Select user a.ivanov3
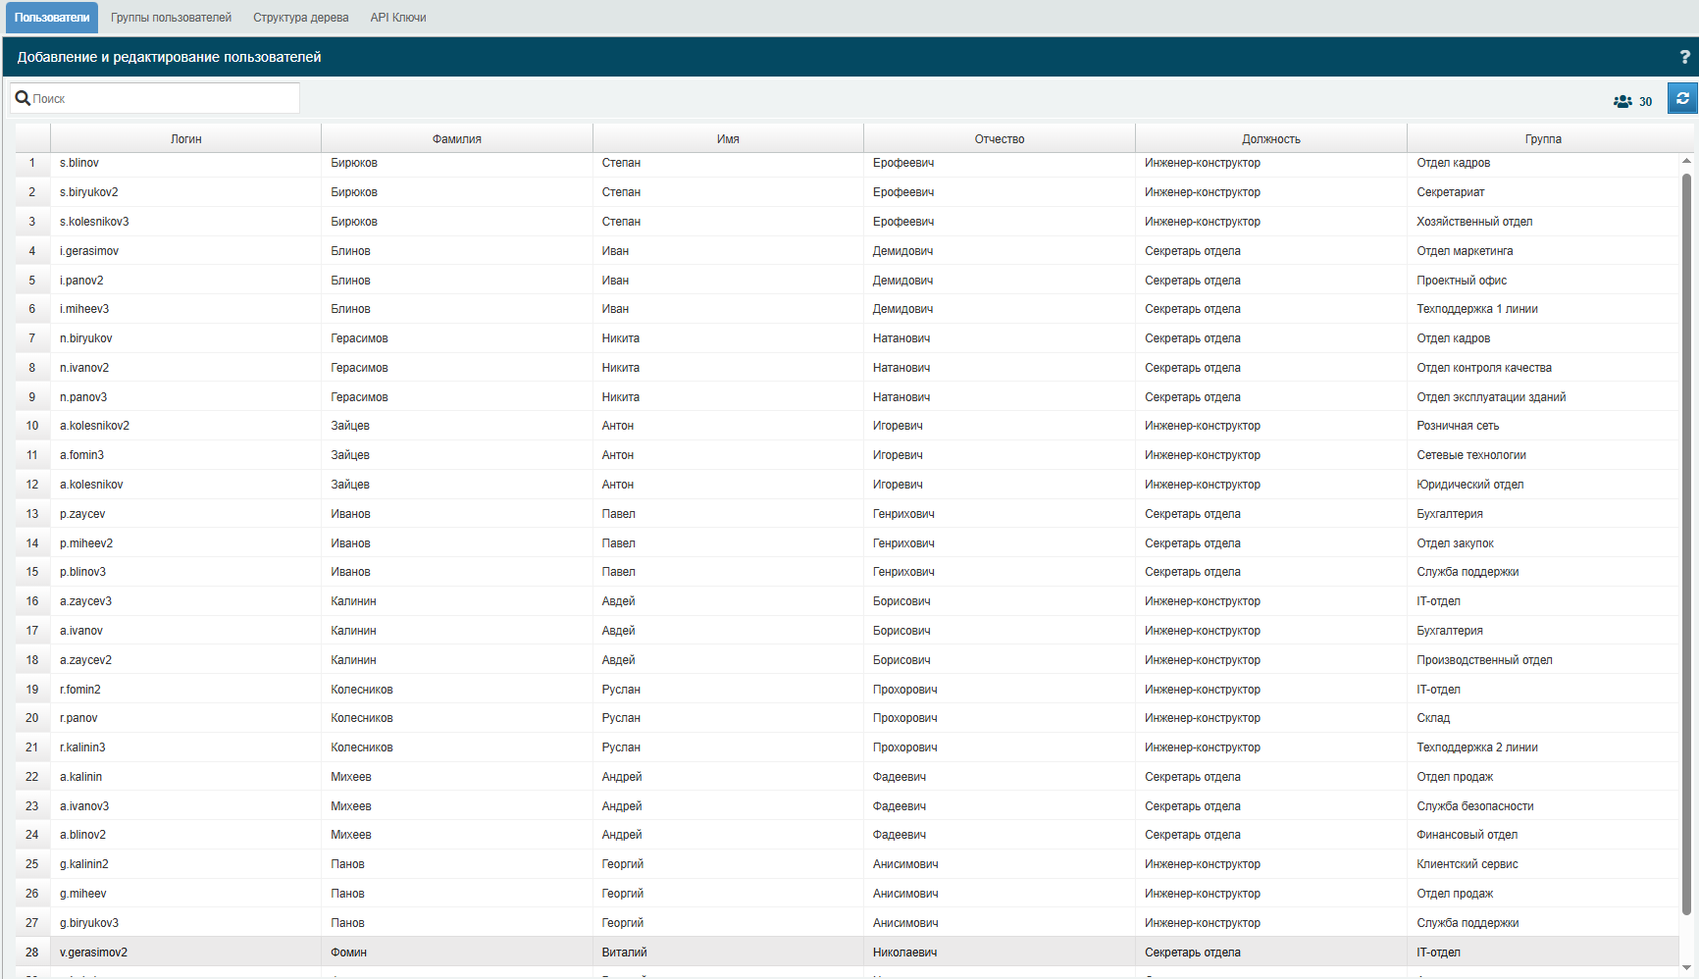1699x979 pixels. click(84, 806)
